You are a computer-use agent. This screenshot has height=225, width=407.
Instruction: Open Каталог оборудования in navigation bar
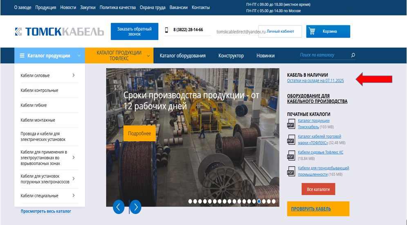(x=182, y=56)
